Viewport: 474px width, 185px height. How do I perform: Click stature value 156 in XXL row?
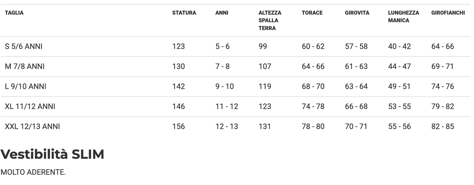(178, 127)
